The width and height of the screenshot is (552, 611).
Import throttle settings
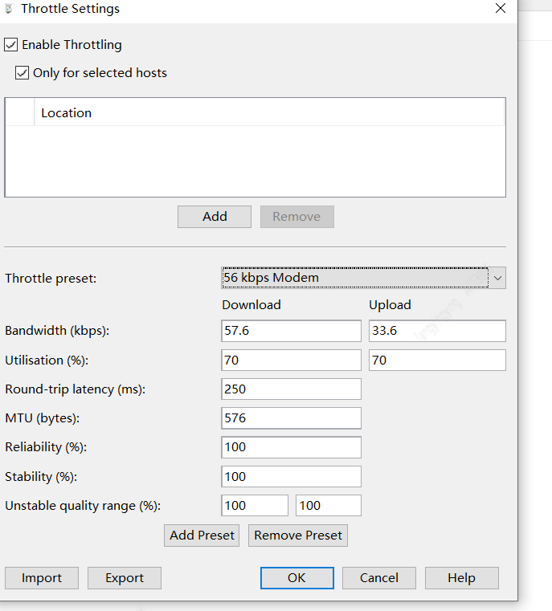coord(42,578)
